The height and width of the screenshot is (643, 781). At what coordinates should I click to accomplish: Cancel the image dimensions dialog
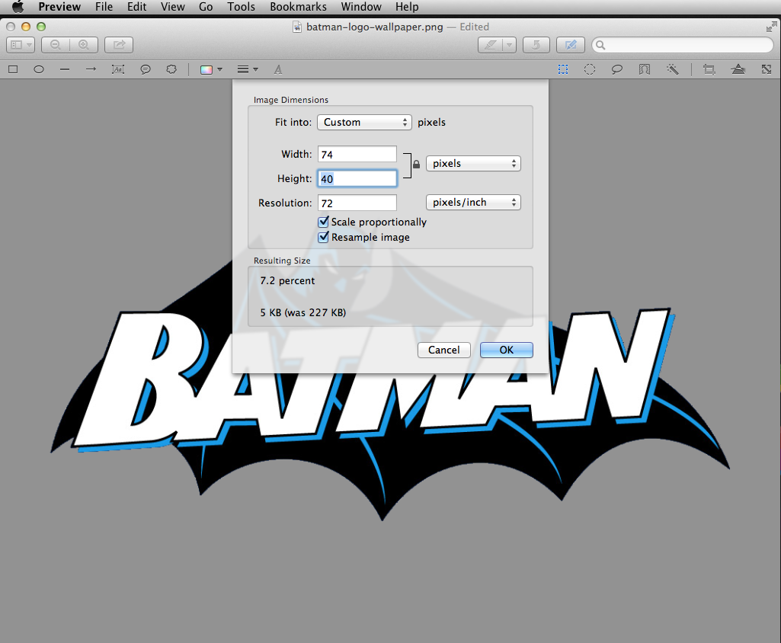pos(443,350)
